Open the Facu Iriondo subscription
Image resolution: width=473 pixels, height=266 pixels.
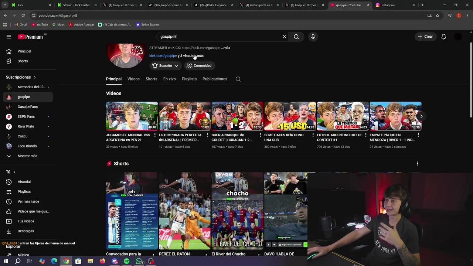coord(28,146)
